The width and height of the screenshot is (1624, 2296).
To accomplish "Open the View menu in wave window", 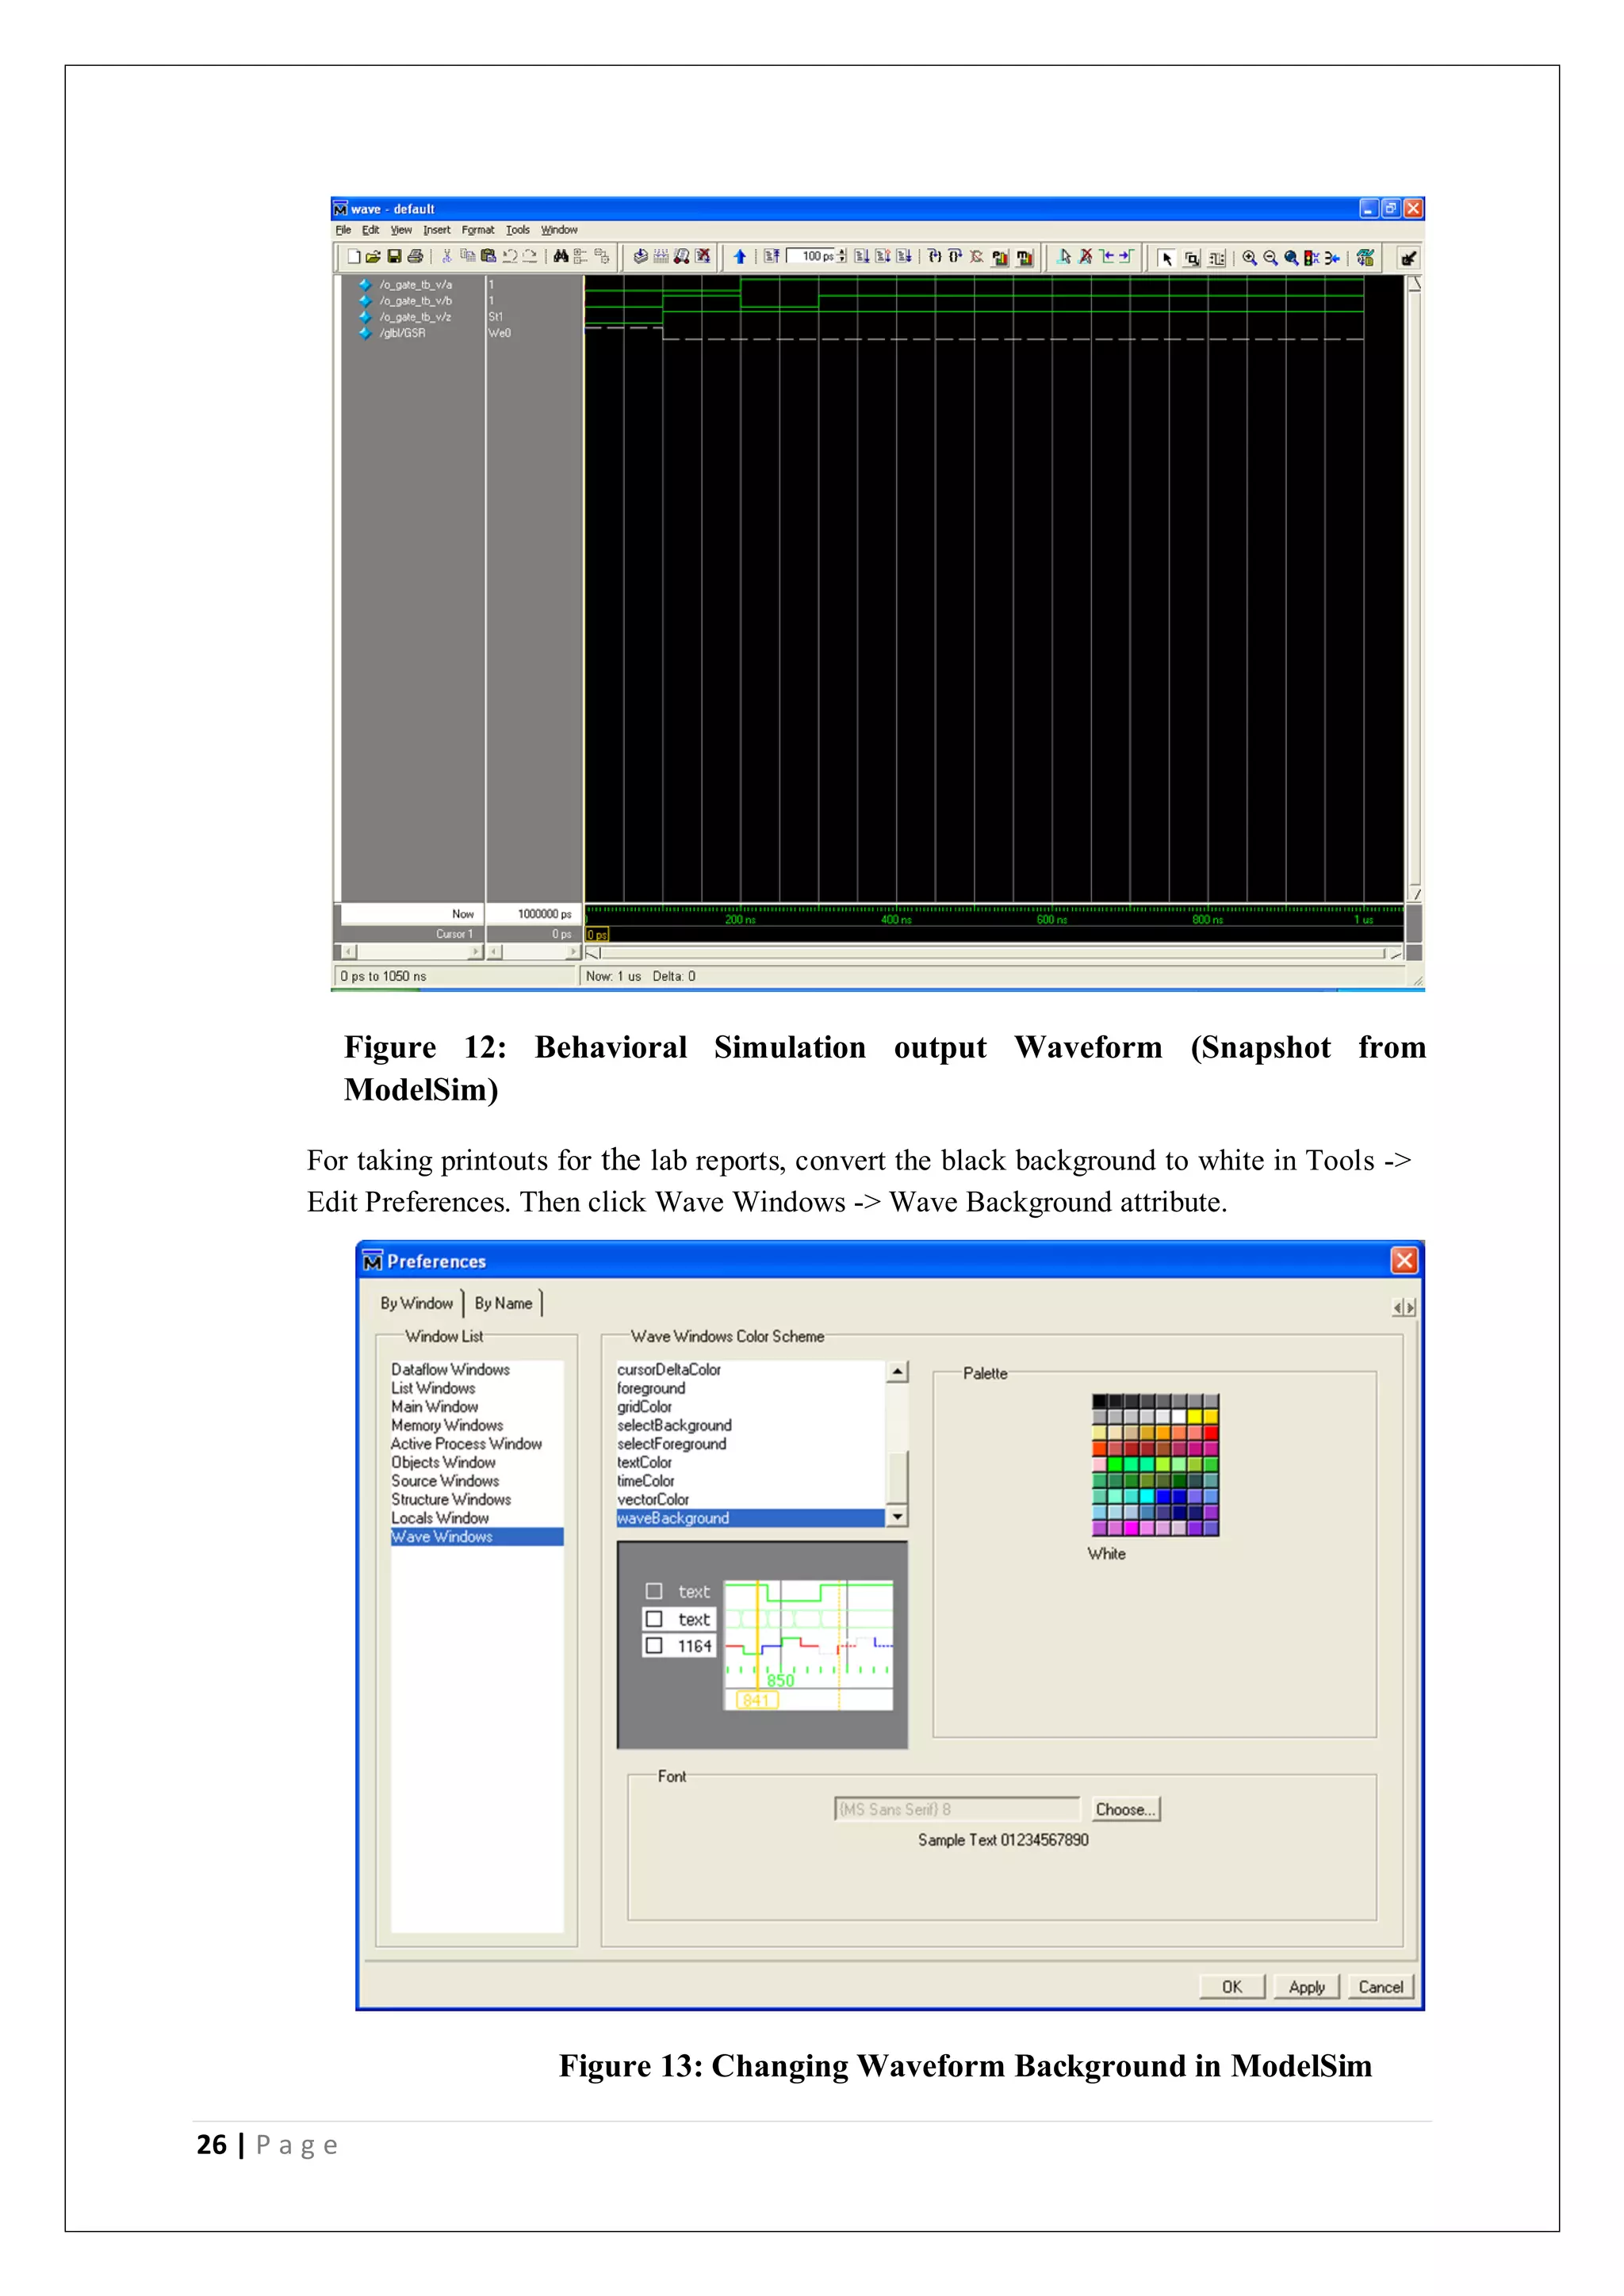I will tap(401, 230).
